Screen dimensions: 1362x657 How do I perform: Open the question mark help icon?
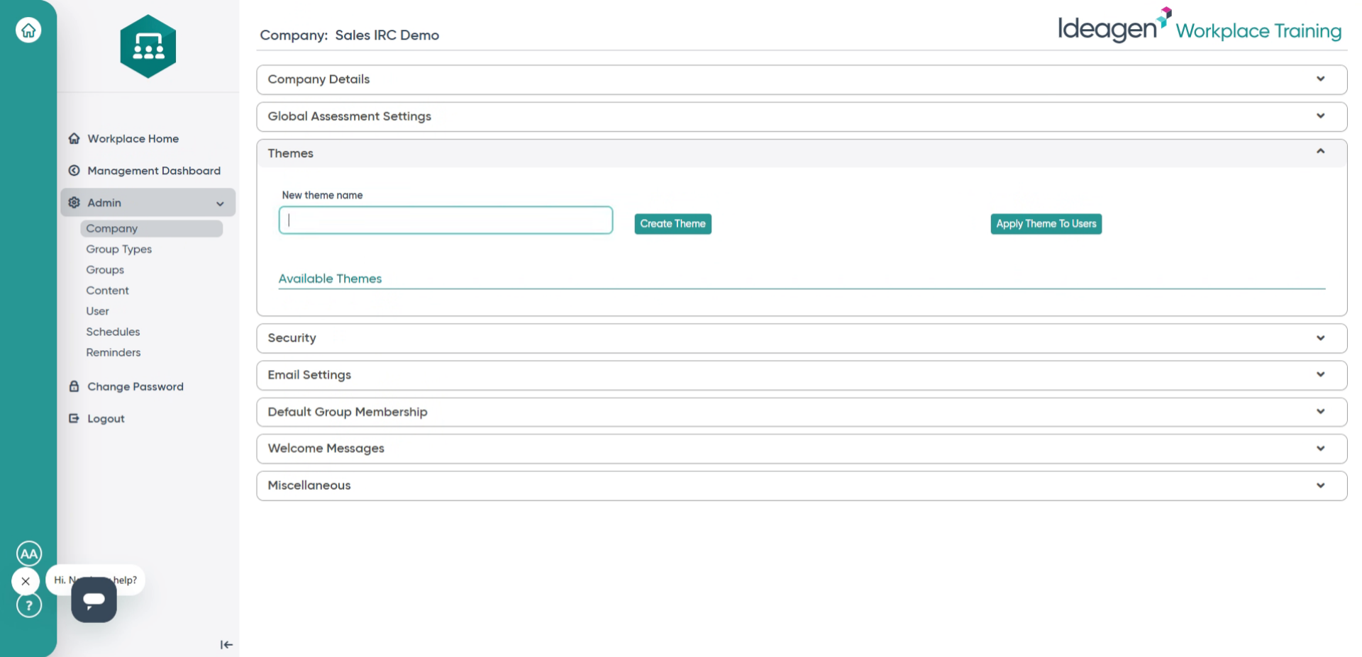click(x=29, y=605)
